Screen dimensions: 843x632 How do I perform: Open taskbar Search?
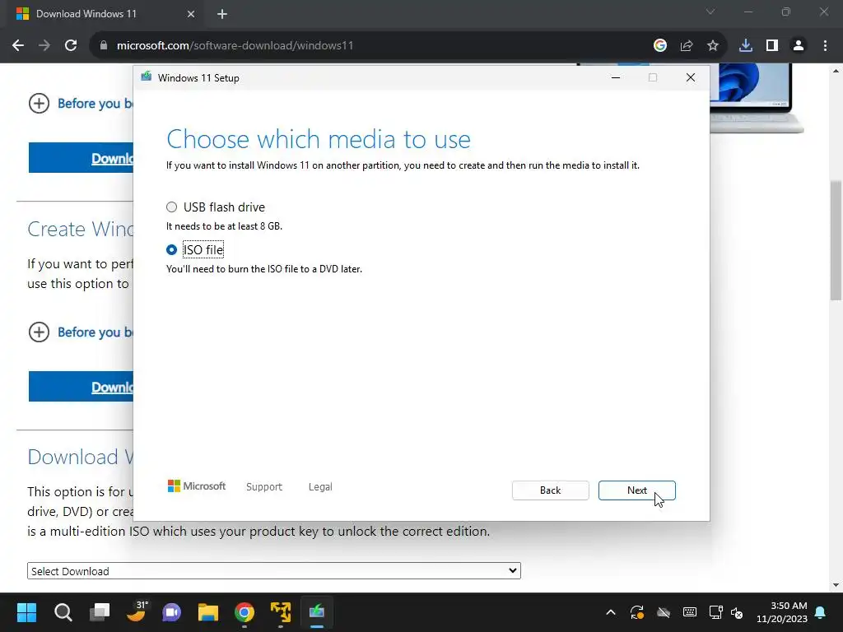[x=63, y=612]
